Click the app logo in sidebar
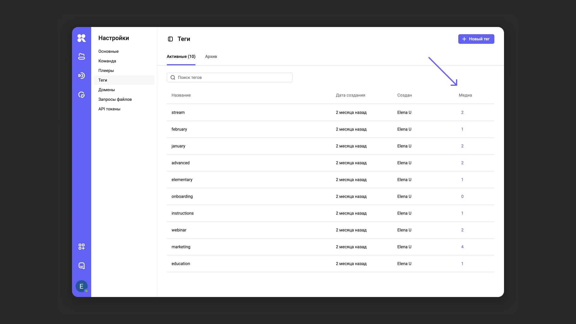The height and width of the screenshot is (324, 576). 81,38
